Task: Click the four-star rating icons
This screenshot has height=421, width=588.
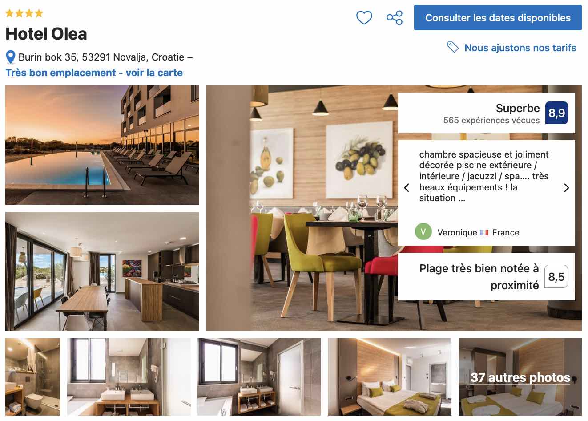Action: (24, 13)
